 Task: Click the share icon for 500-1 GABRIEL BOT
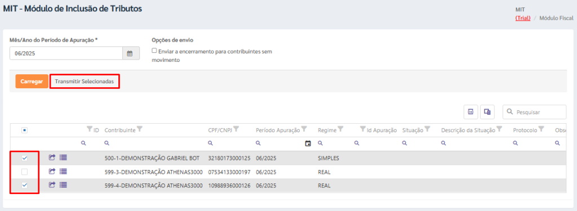[52, 158]
